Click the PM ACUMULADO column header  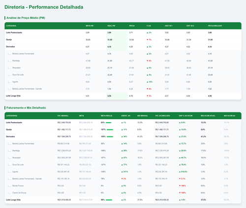[x=215, y=26]
